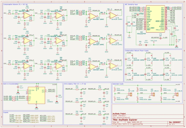Image resolution: width=186 pixels, height=128 pixels.
Task: Select connector J9 in Seismometer Inputs
Action: 131,94
